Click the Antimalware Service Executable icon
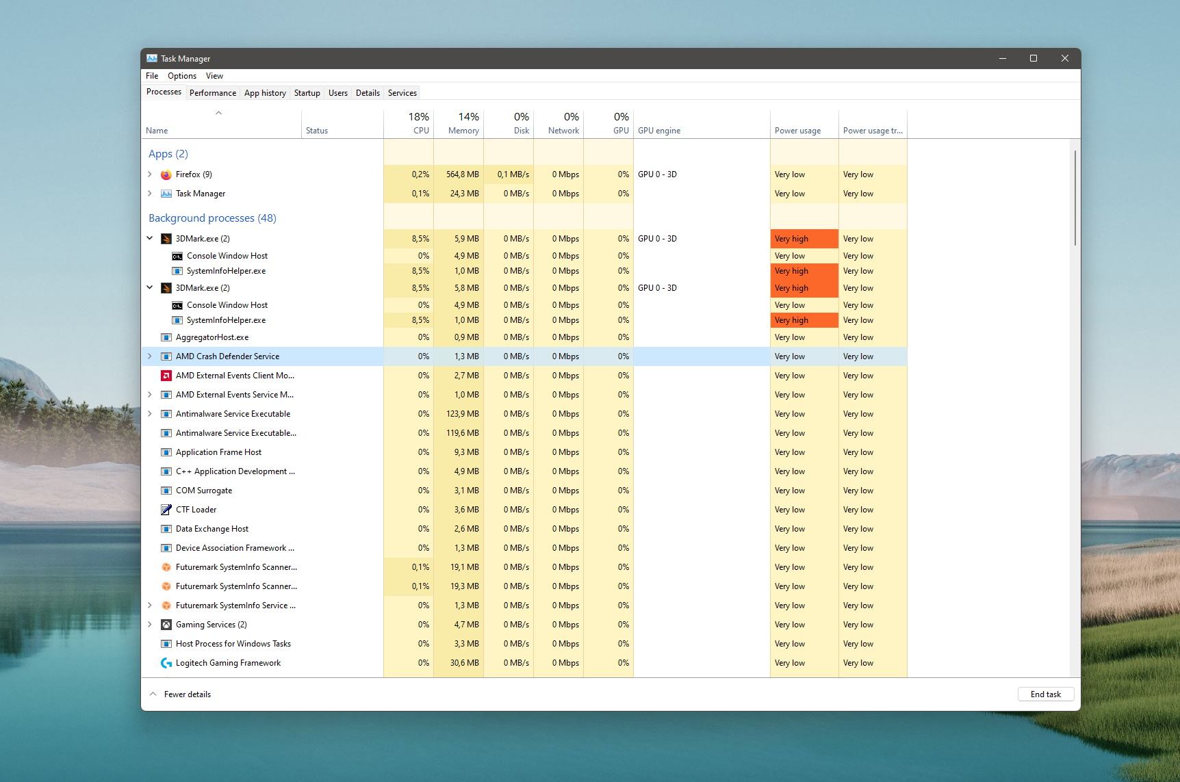The width and height of the screenshot is (1180, 782). [166, 414]
